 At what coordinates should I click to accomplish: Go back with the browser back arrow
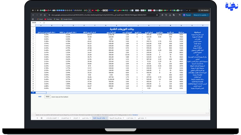pyautogui.click(x=33, y=15)
